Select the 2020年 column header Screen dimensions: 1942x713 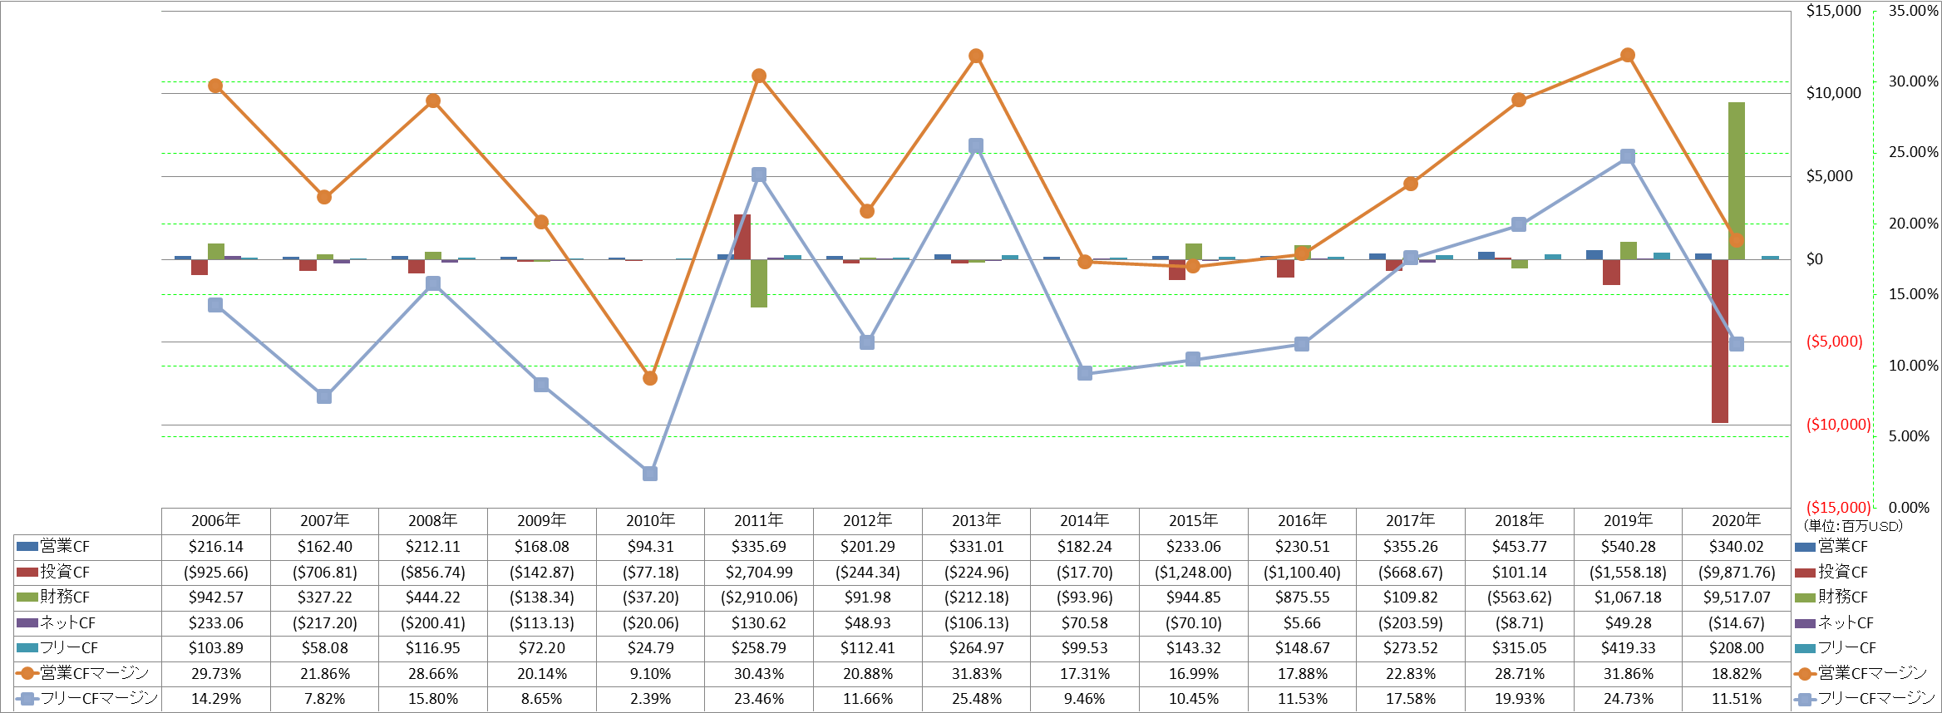tap(1737, 521)
